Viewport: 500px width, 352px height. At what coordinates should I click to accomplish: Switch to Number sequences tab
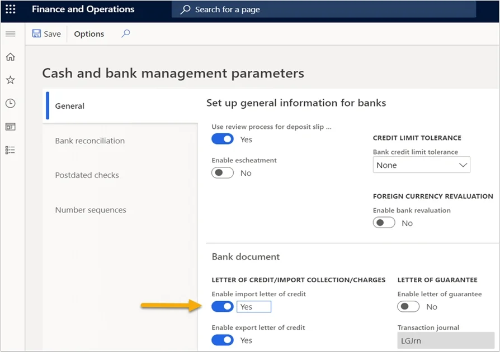tap(91, 210)
